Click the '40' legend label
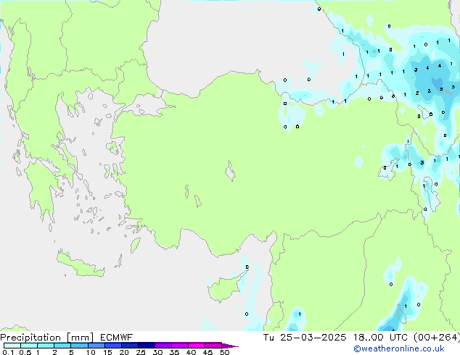 pyautogui.click(x=191, y=352)
